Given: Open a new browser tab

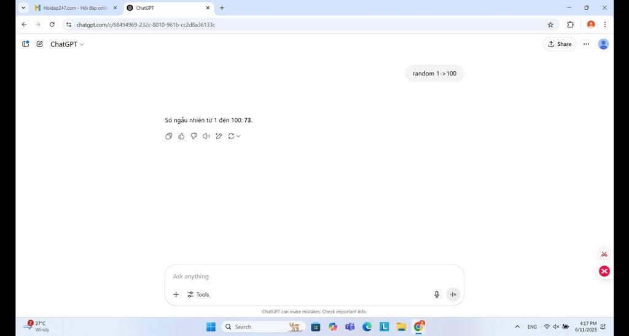Looking at the screenshot, I should (x=222, y=7).
